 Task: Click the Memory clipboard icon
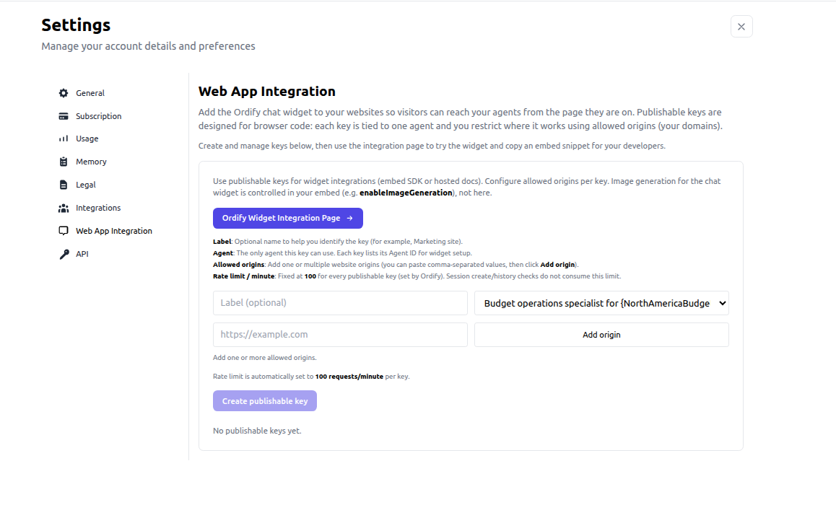(x=64, y=162)
